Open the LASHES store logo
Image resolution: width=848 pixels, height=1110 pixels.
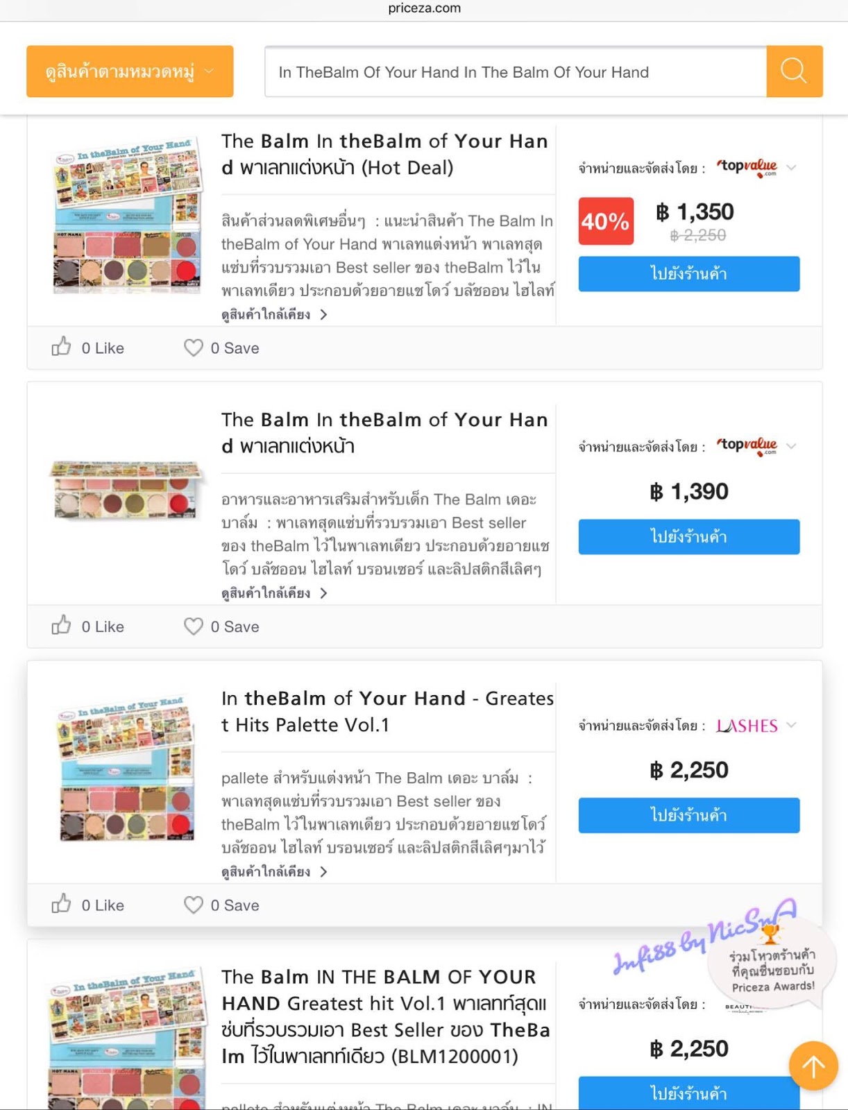[747, 726]
